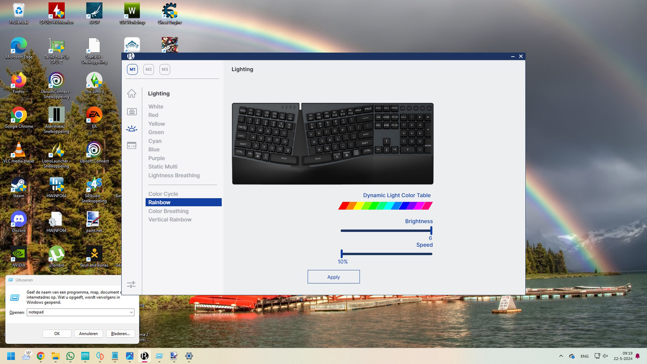Select Google Chrome desktop icon
Image resolution: width=647 pixels, height=364 pixels.
tap(19, 117)
